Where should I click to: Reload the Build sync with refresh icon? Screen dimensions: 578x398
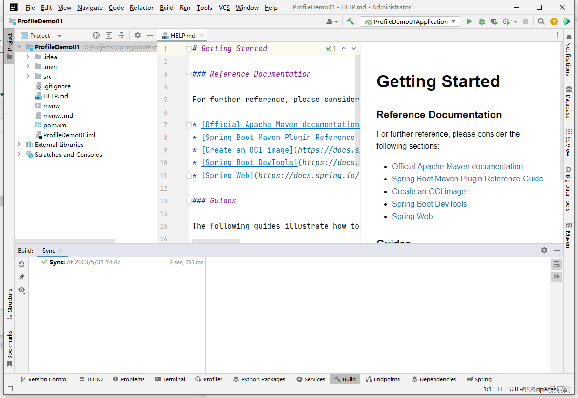click(21, 264)
